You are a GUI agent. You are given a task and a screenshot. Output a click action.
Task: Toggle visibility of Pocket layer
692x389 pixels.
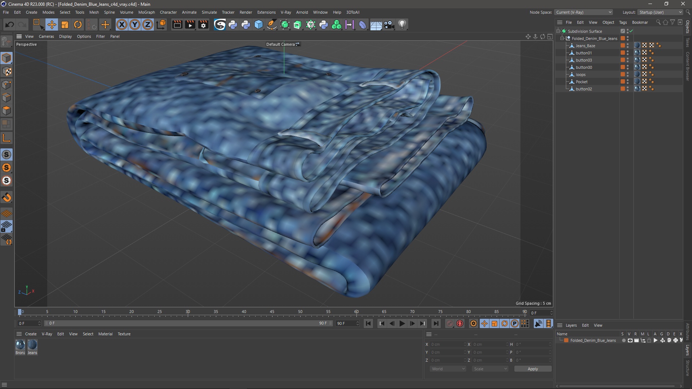(629, 81)
